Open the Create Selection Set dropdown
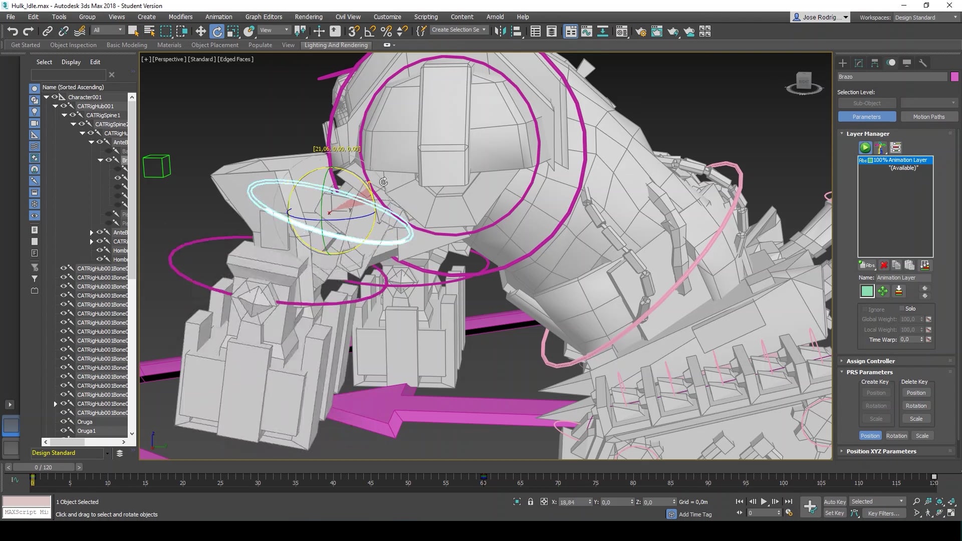The width and height of the screenshot is (962, 541). (x=458, y=30)
